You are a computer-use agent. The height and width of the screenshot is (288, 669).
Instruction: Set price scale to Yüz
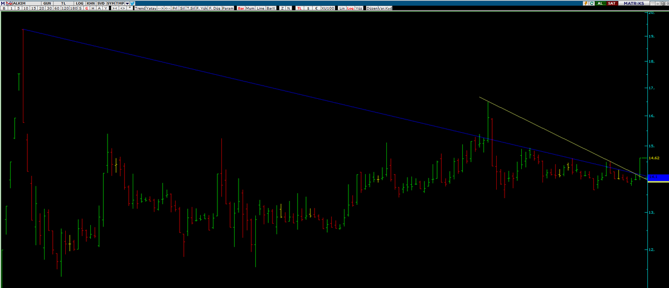358,8
